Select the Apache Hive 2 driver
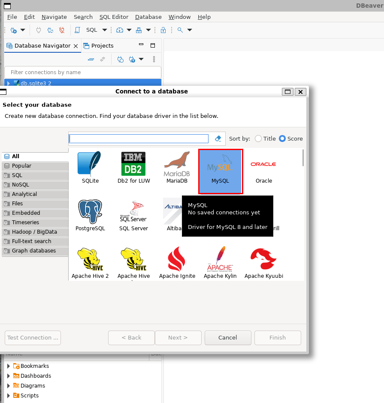The width and height of the screenshot is (384, 403). point(90,263)
